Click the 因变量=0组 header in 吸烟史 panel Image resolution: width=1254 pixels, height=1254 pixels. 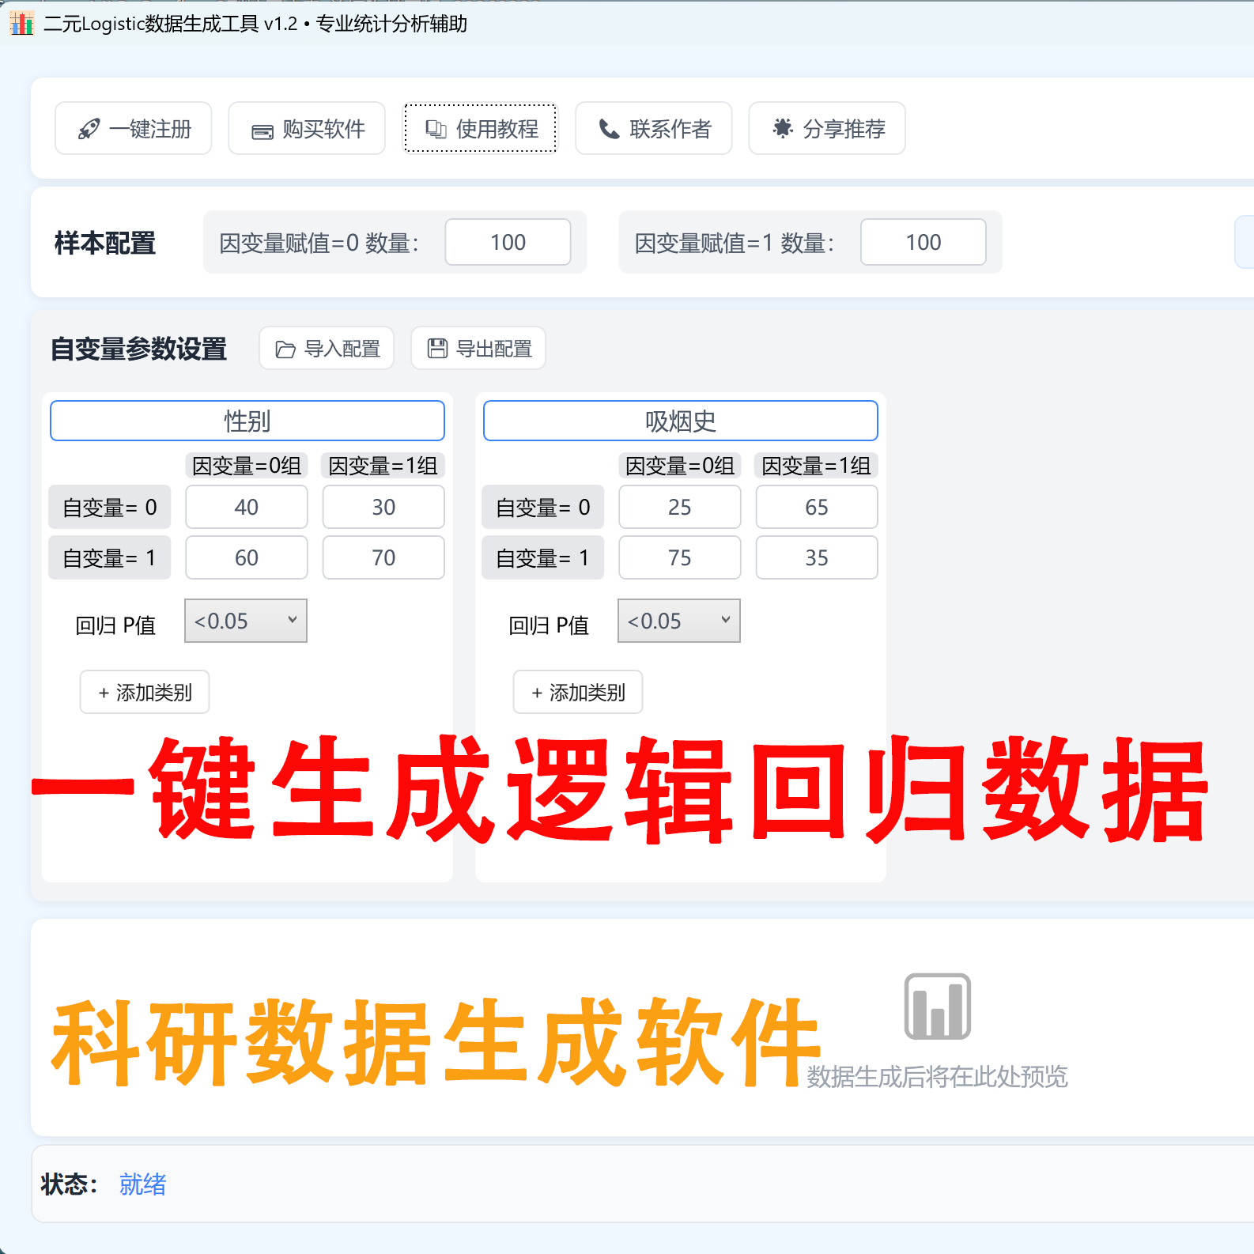(680, 466)
